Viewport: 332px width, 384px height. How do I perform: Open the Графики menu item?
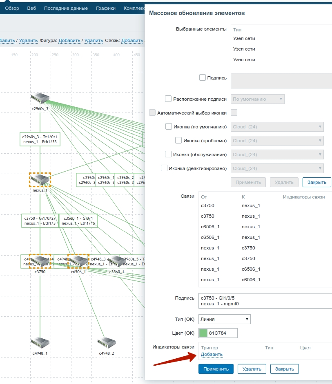pos(106,8)
